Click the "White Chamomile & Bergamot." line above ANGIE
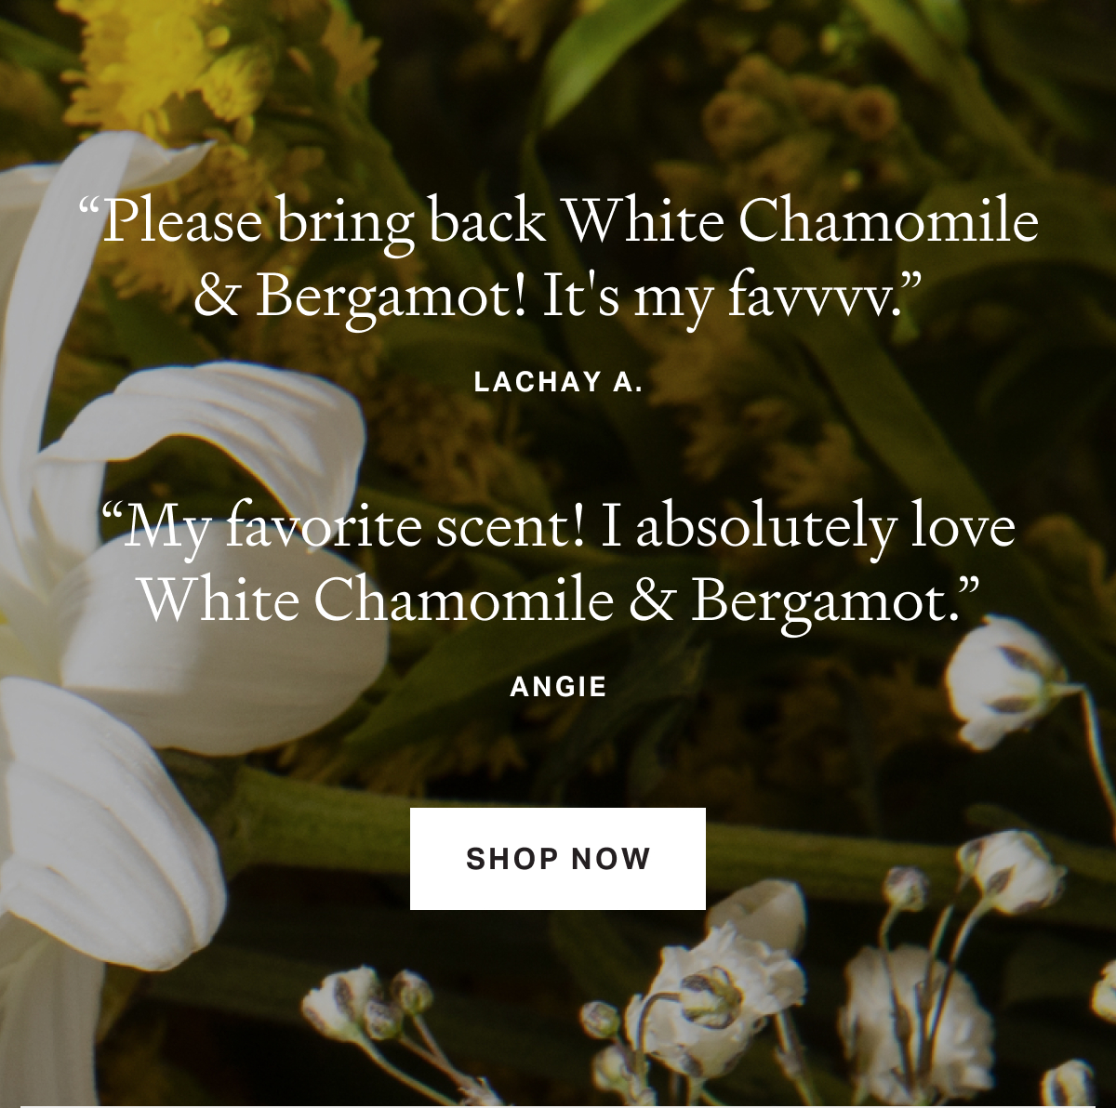1116x1108 pixels. 559,601
